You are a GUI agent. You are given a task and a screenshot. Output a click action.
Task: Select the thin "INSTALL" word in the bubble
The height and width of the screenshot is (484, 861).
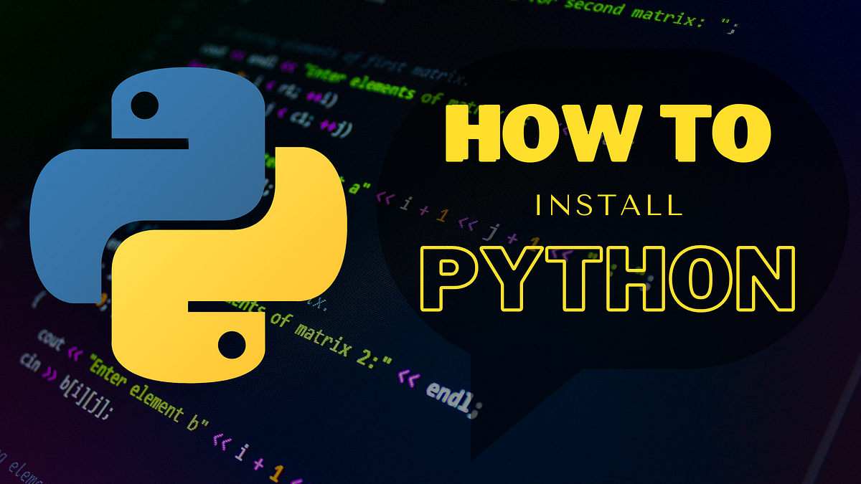click(x=609, y=207)
